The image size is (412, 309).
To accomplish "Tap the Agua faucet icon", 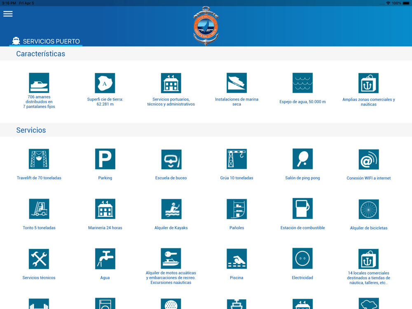I will (105, 259).
